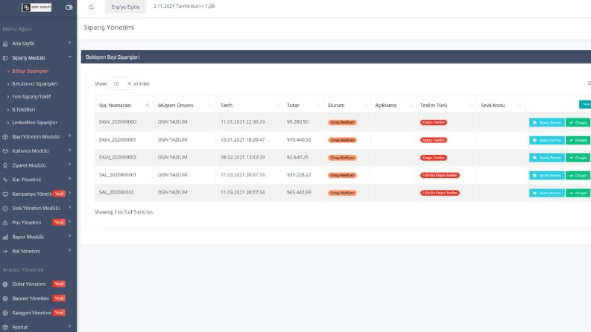Open Sipariş Formu for DGN_202000002
This screenshot has height=332, width=591.
click(546, 158)
